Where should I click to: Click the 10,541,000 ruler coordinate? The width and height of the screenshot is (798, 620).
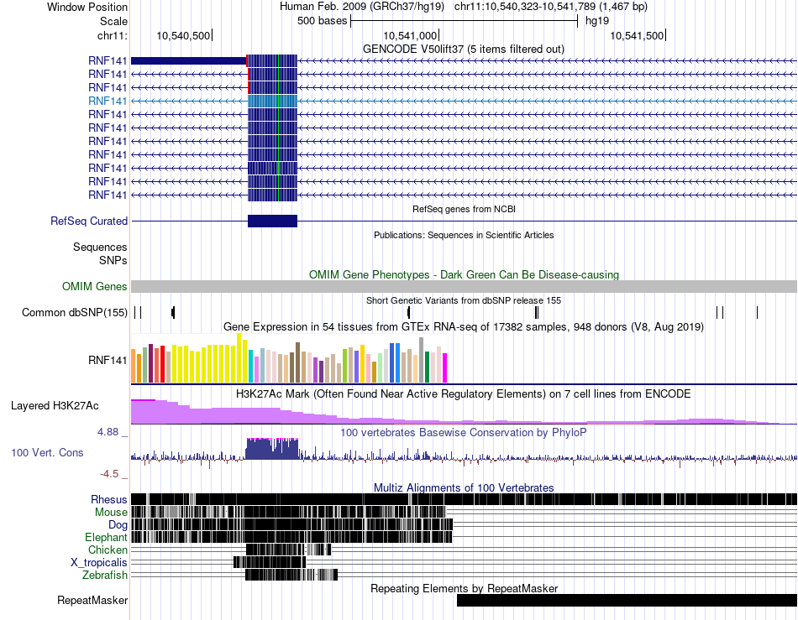(x=410, y=35)
